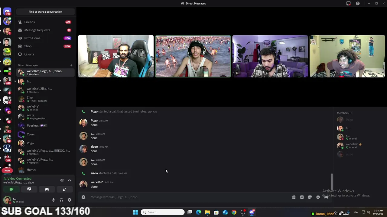
Task: Open the zozzz Playing Roblox DM
Action: coord(45,117)
